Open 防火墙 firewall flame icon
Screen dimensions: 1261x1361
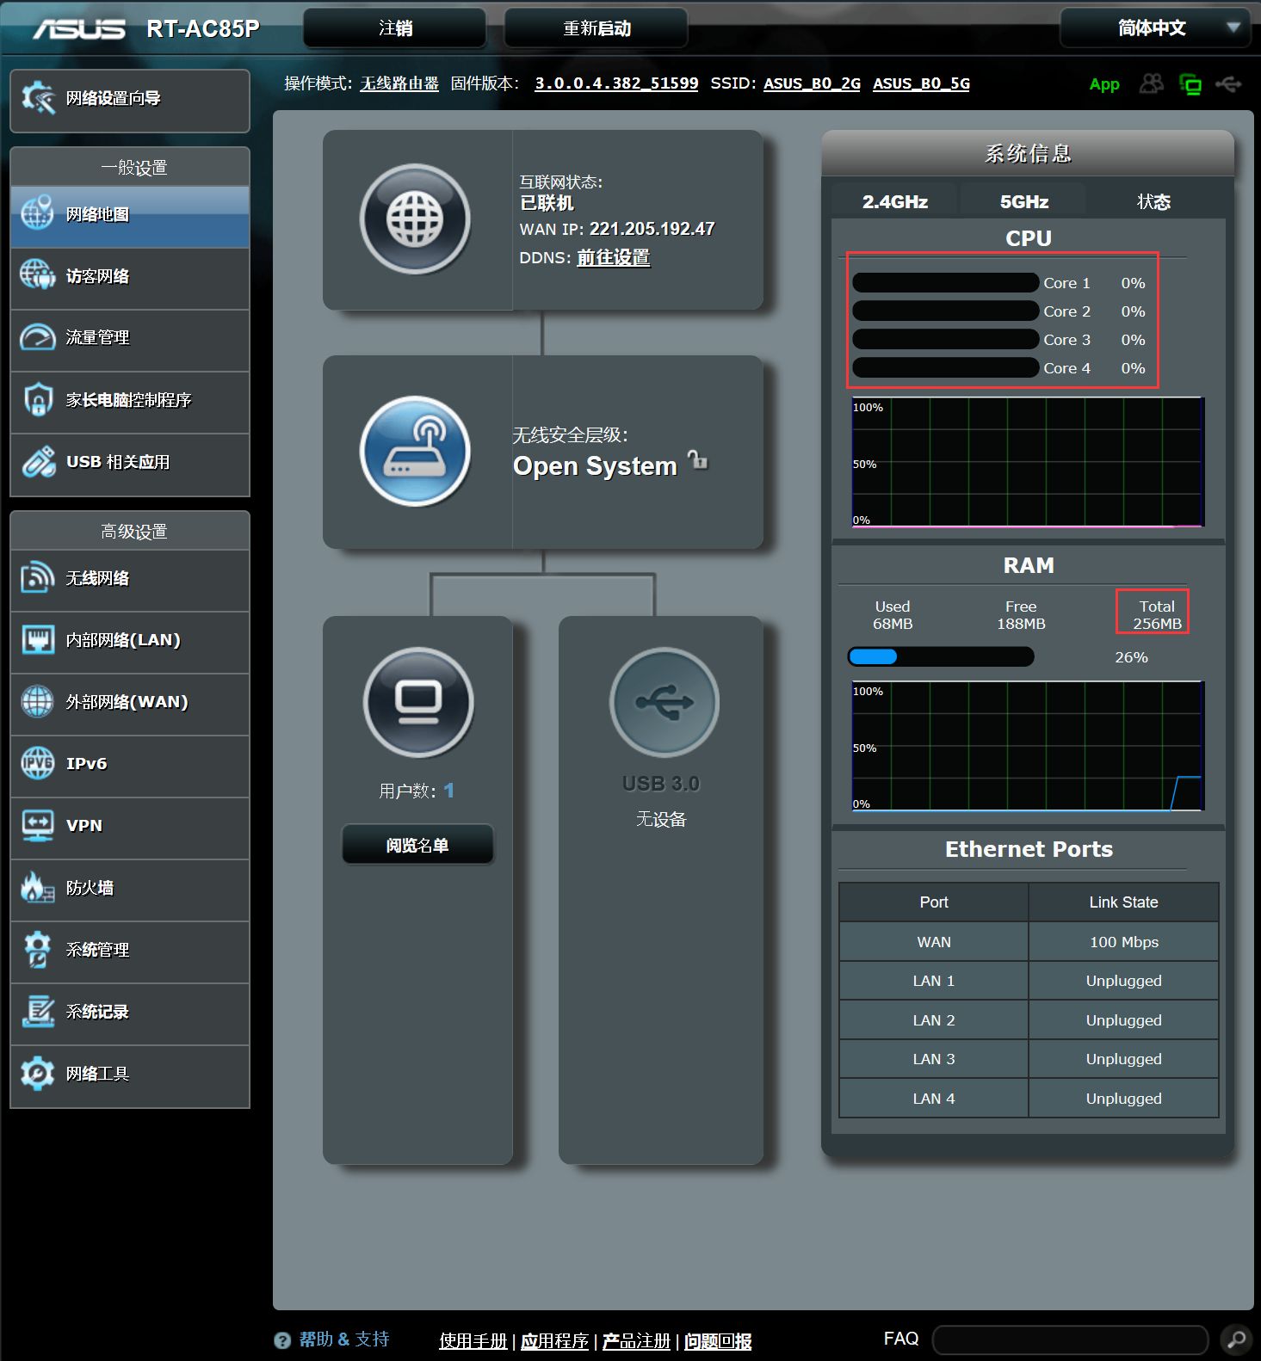[37, 887]
